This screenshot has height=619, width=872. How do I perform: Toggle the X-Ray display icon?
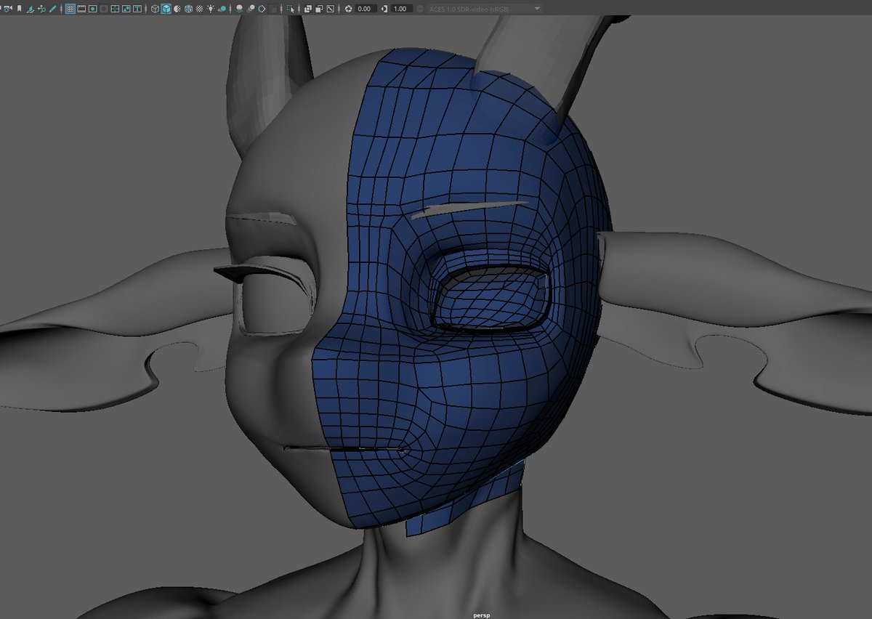coord(307,9)
